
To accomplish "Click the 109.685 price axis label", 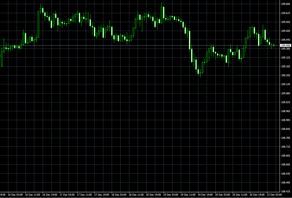I will point(286,4).
